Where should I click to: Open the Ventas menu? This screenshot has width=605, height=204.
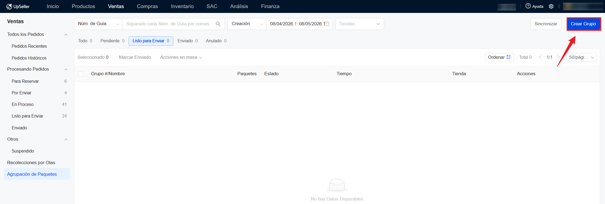116,6
